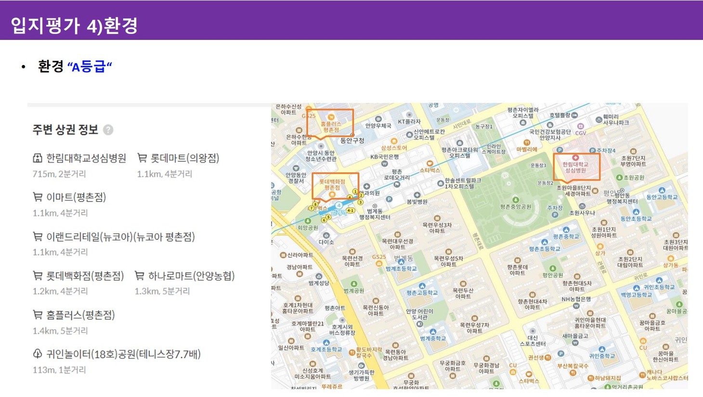Click the 목련우성3차 아파트 label on map
This screenshot has height=397, width=703.
(x=437, y=228)
